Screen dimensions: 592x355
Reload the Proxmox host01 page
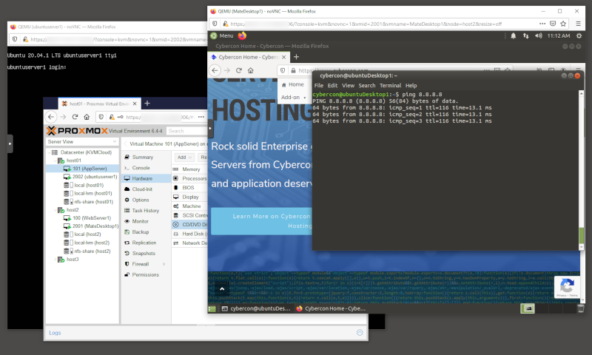click(x=75, y=117)
